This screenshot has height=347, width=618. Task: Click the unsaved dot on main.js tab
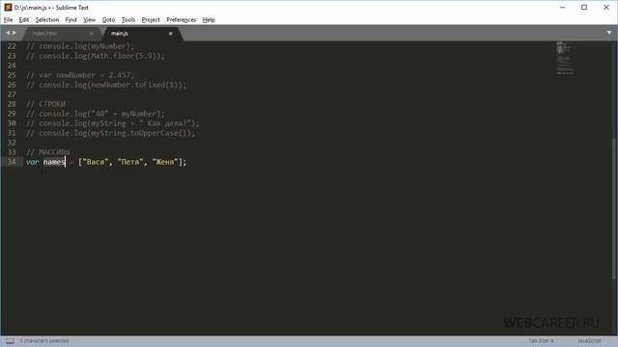[x=170, y=34]
